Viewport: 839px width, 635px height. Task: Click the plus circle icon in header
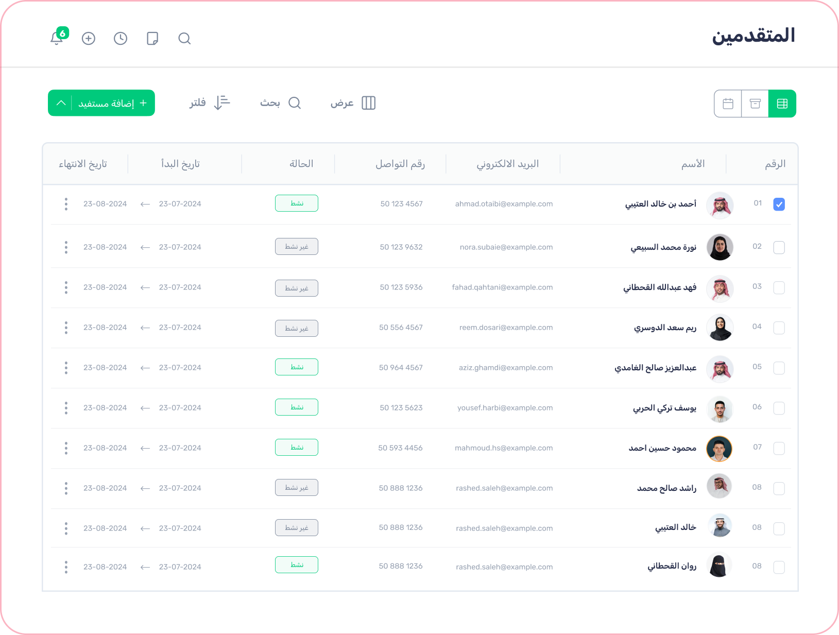(89, 39)
